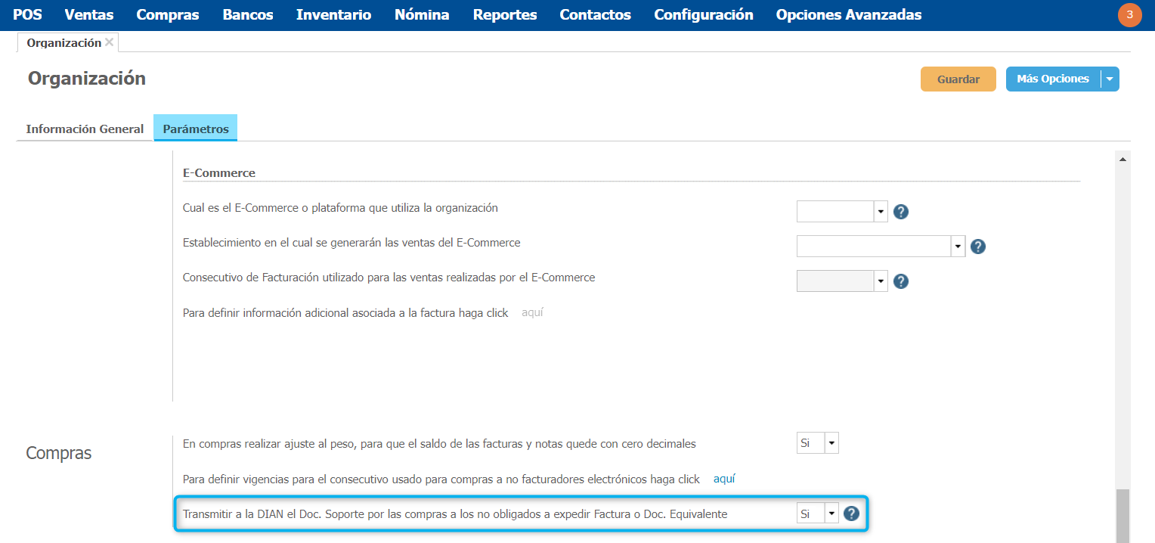The height and width of the screenshot is (543, 1155).
Task: Click help icon beside Establecimiento dropdown
Action: [x=977, y=247]
